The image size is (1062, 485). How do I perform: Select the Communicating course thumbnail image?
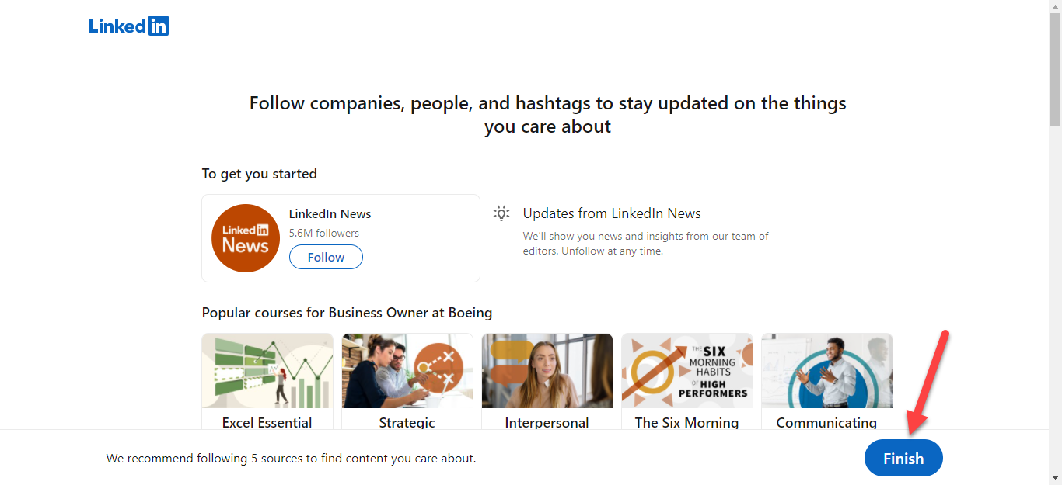coord(826,371)
